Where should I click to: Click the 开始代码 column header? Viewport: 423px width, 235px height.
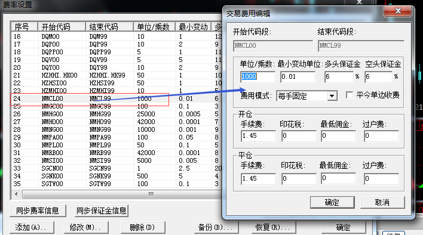click(62, 27)
